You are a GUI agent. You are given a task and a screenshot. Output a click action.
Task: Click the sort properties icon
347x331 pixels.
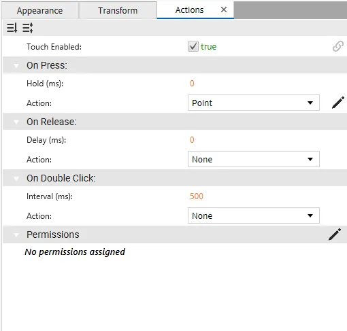tap(12, 28)
